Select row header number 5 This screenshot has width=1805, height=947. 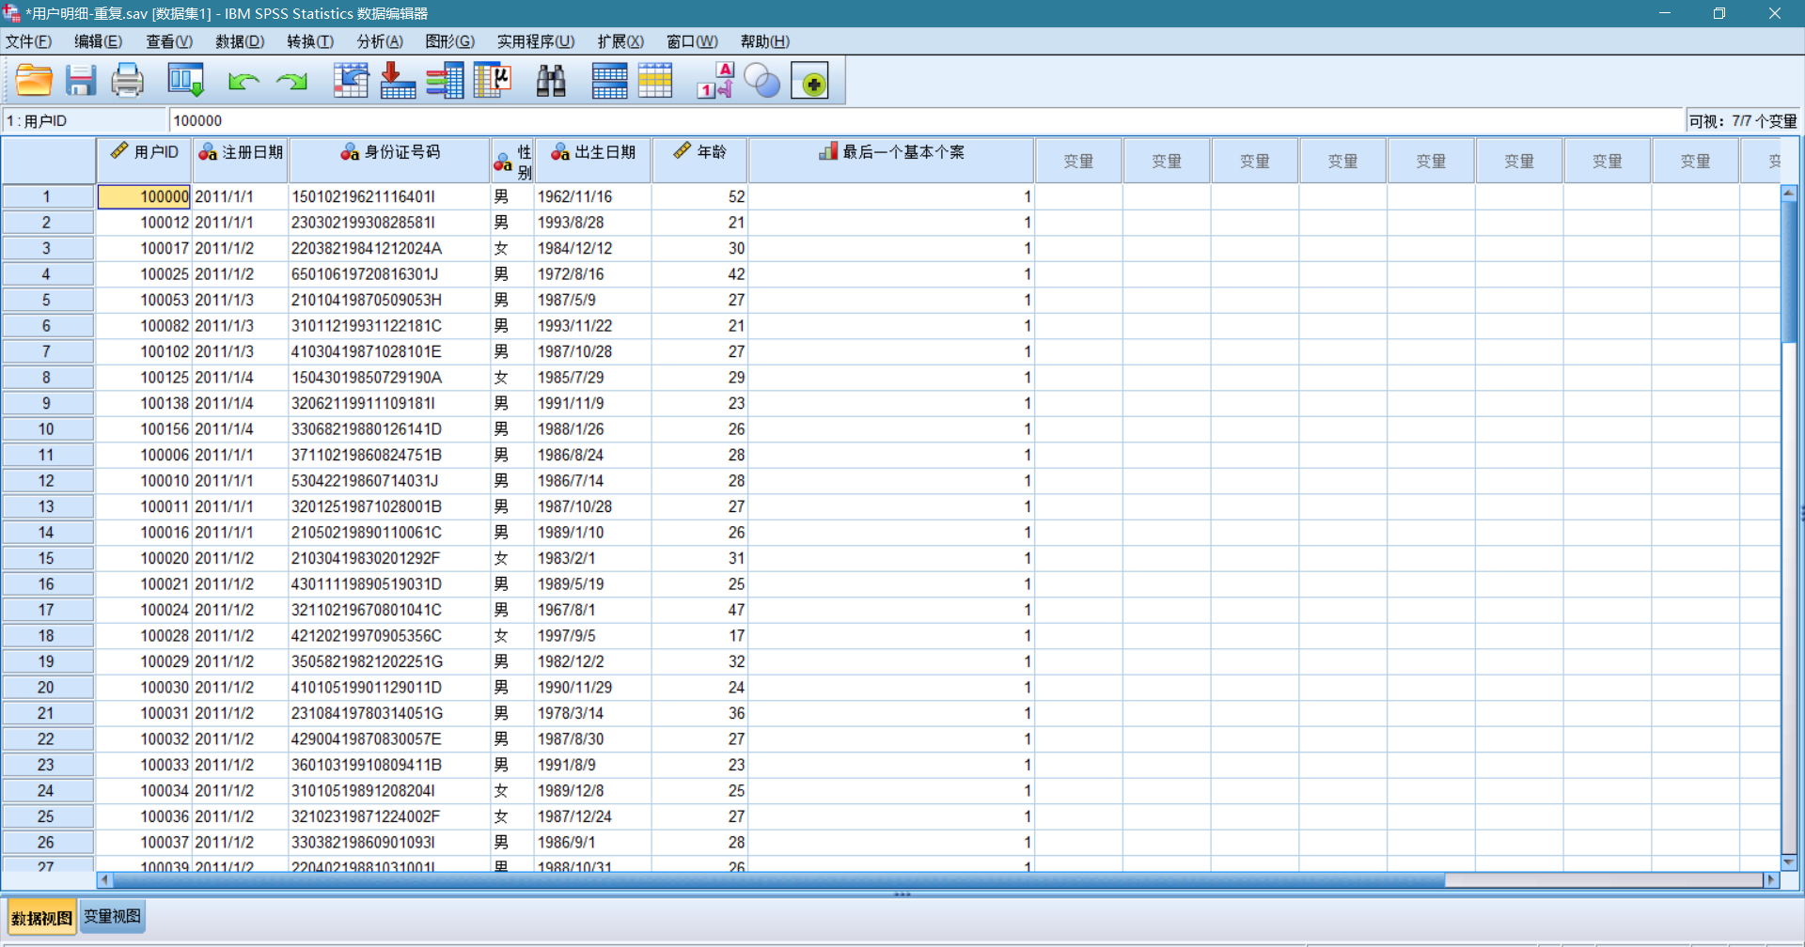point(47,300)
